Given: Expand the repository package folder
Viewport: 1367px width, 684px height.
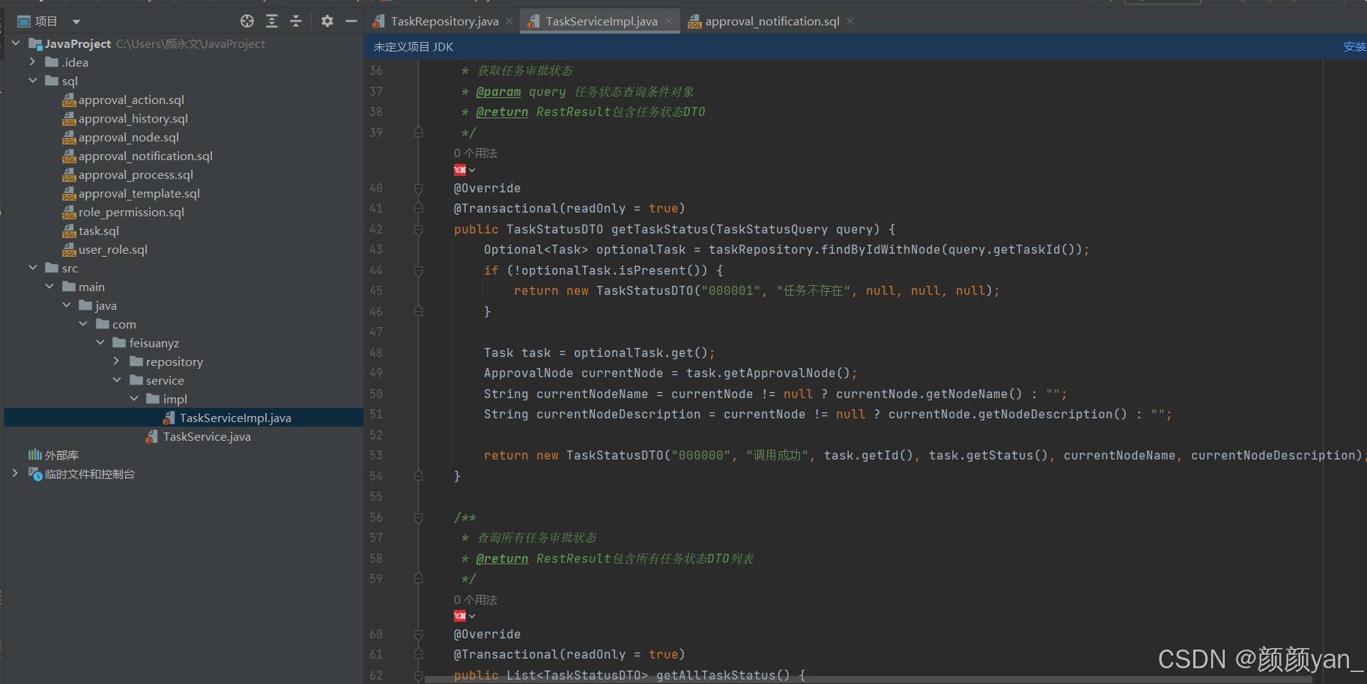Looking at the screenshot, I should click(117, 361).
